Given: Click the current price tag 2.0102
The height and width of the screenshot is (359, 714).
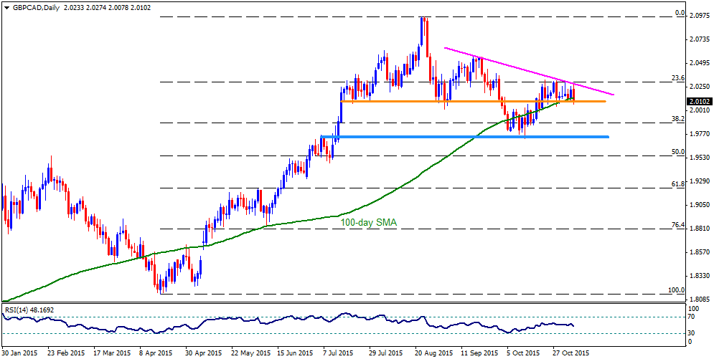Looking at the screenshot, I should (700, 102).
